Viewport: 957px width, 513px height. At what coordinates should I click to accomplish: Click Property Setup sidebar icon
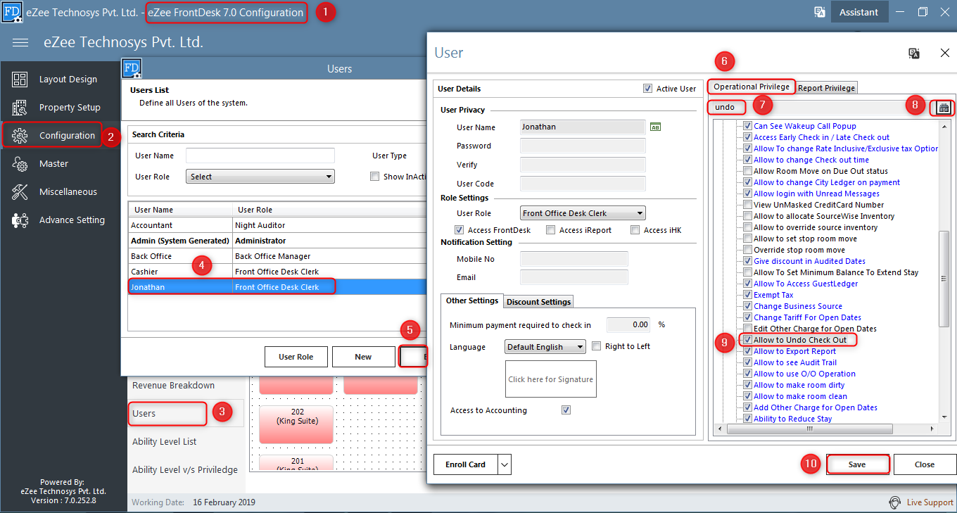tap(20, 108)
